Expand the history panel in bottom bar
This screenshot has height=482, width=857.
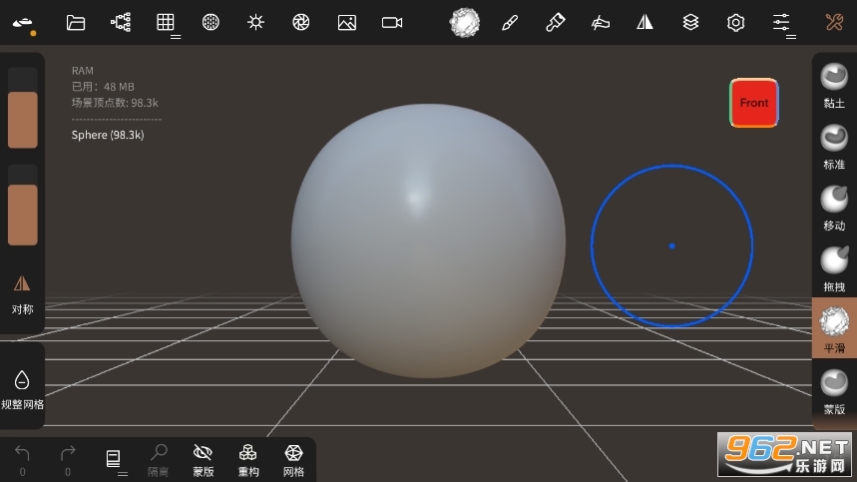pos(115,460)
